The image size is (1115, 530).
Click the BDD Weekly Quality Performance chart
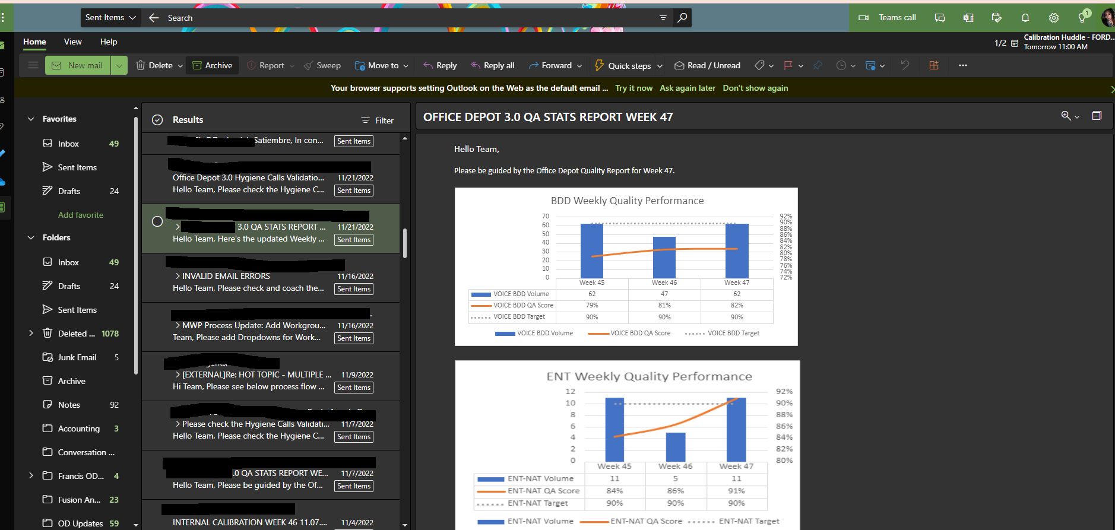pyautogui.click(x=626, y=266)
